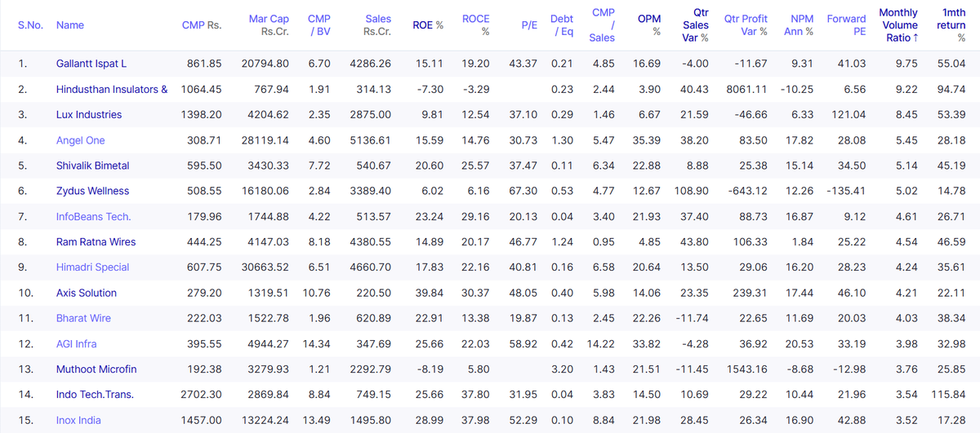Select Gallantt Ispat volume ratio 9.75

coord(906,64)
